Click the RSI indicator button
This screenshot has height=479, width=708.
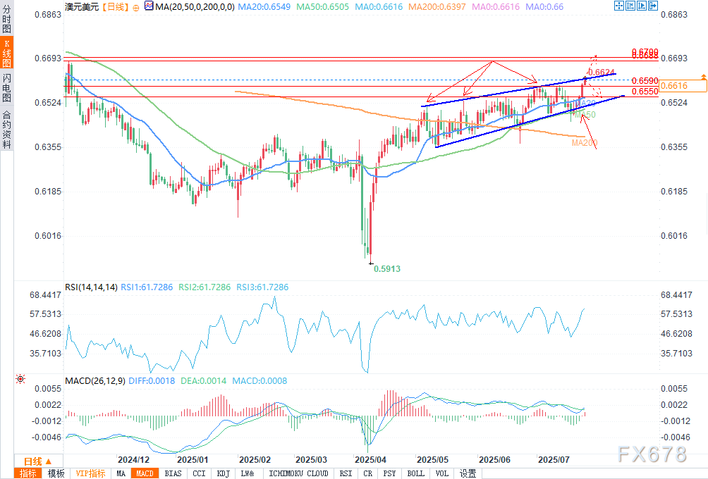(x=347, y=473)
